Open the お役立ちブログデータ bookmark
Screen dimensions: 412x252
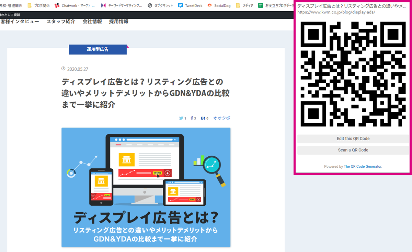pyautogui.click(x=276, y=5)
